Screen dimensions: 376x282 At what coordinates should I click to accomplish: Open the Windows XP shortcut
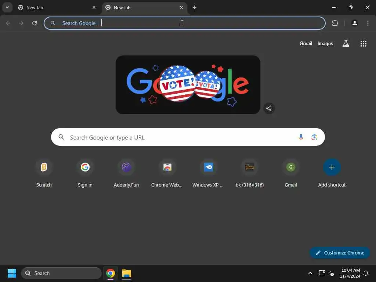(208, 174)
